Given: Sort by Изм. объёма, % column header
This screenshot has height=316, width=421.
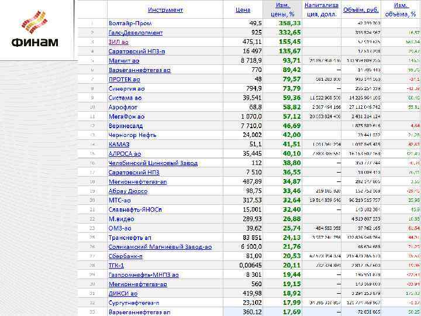Looking at the screenshot, I should pos(401,10).
